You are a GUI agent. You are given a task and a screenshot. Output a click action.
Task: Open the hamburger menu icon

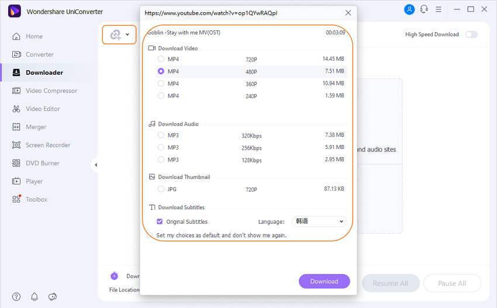(440, 9)
